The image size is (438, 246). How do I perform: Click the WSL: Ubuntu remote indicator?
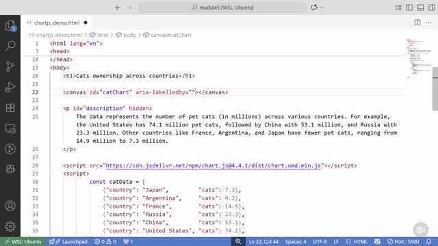[23, 241]
